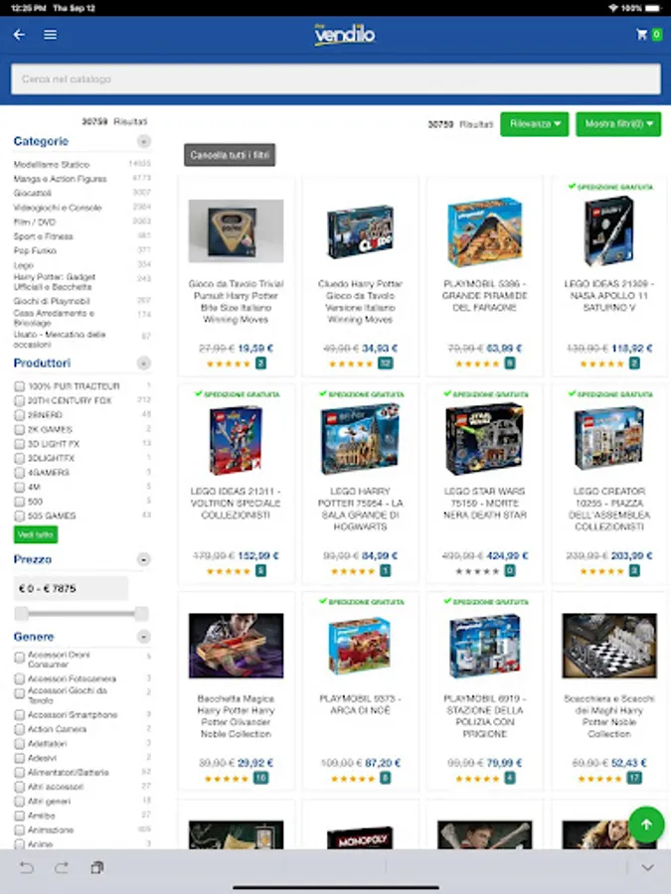
Task: Open the hamburger menu
Action: click(51, 35)
